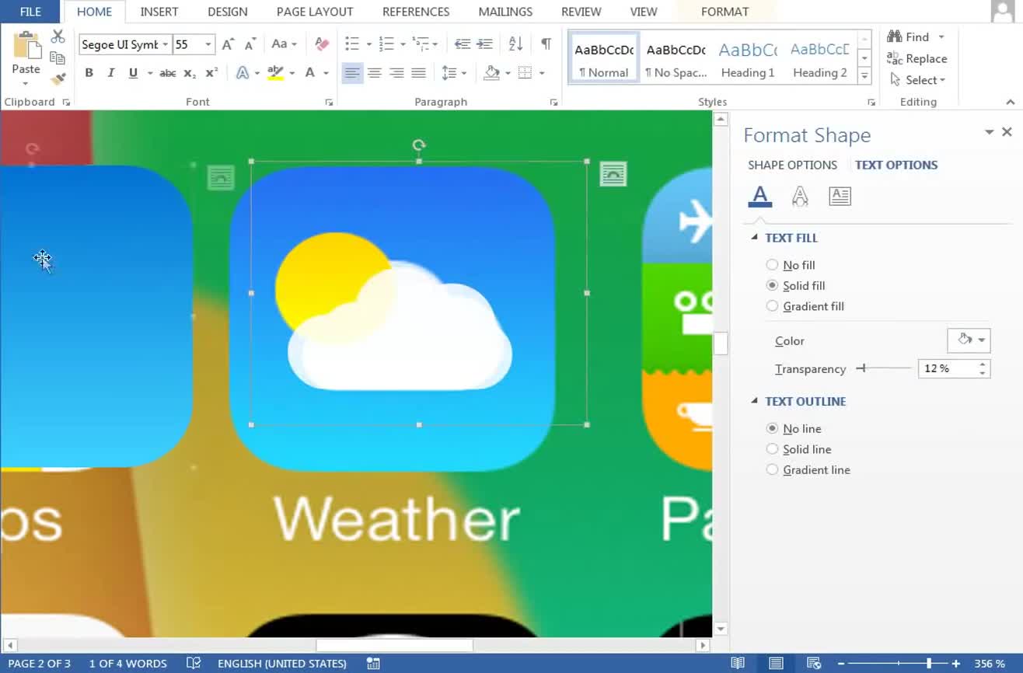Center align paragraph text
This screenshot has height=673, width=1023.
click(x=375, y=73)
